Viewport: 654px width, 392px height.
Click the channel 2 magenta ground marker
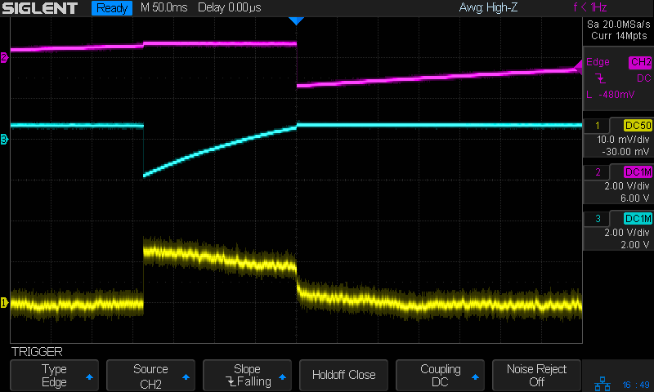point(4,57)
